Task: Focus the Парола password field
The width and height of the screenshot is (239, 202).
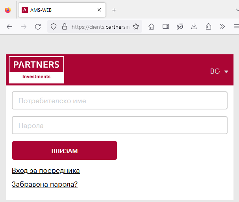Action: pyautogui.click(x=120, y=125)
